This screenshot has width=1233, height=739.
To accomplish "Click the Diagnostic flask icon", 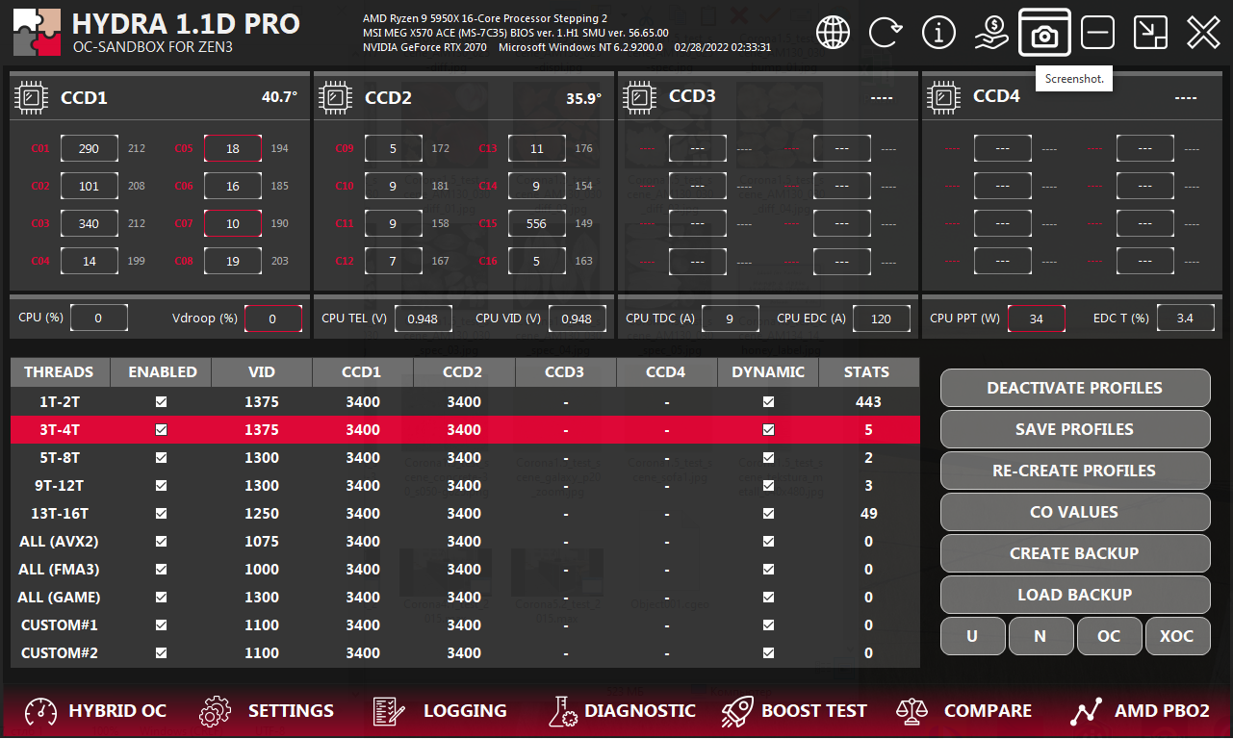I will [x=562, y=712].
